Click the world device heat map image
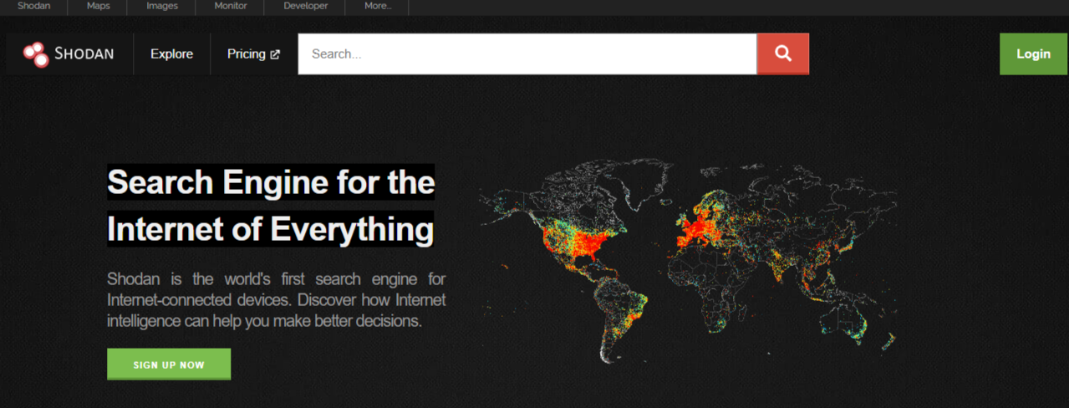This screenshot has height=408, width=1069. (x=688, y=262)
